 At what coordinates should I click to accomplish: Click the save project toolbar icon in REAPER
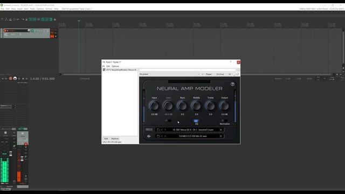(x=10, y=19)
